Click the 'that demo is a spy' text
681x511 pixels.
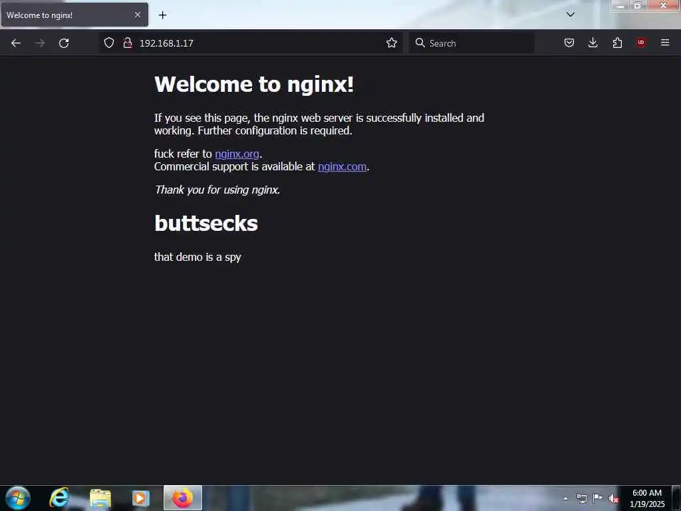point(198,257)
